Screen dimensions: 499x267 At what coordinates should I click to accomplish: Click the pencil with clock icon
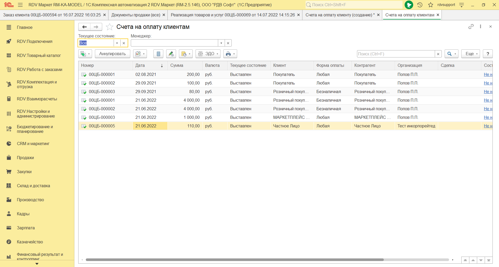[171, 54]
